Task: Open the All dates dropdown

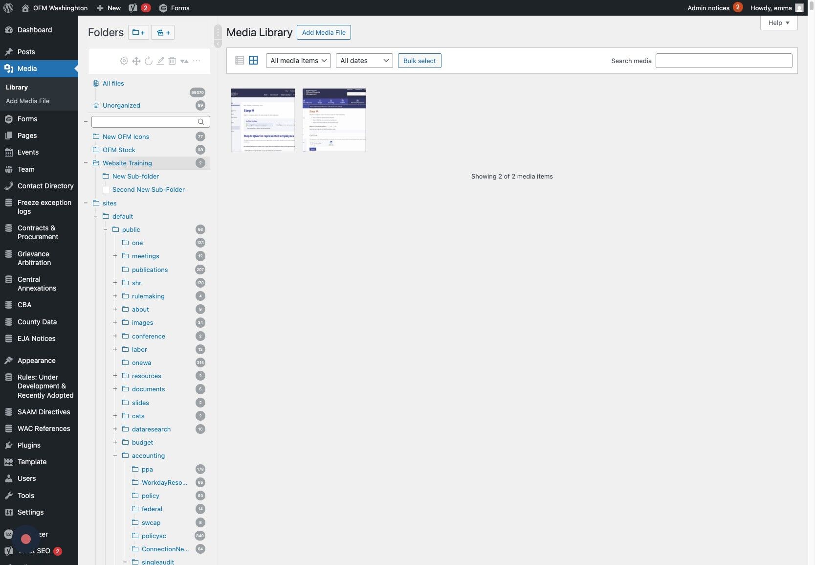Action: click(364, 61)
